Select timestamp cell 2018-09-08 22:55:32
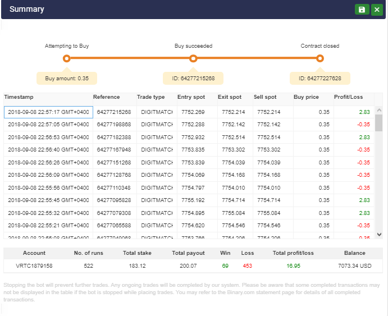The image size is (388, 316). pos(48,213)
